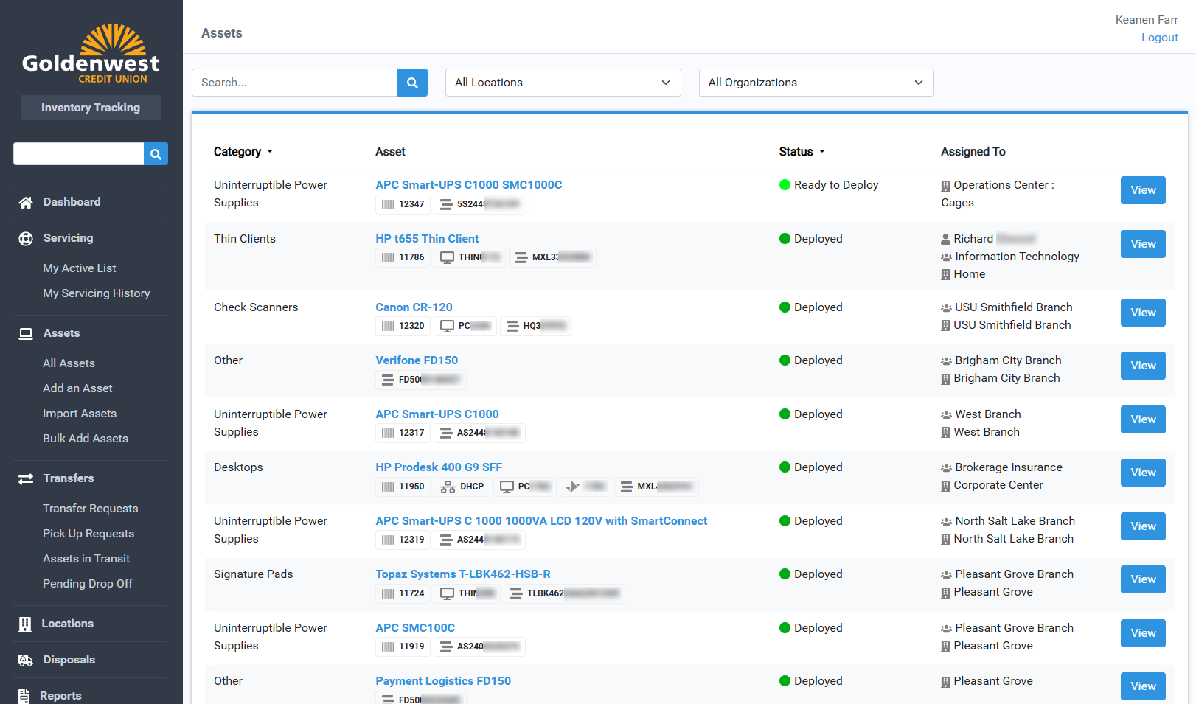This screenshot has width=1196, height=704.
Task: Open the Canon CR-120 asset link
Action: click(x=414, y=307)
